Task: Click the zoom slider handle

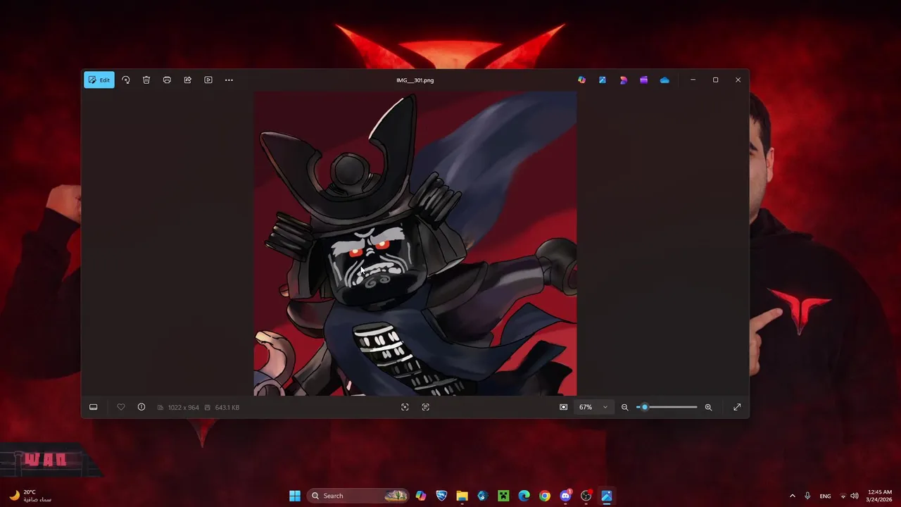Action: point(644,407)
